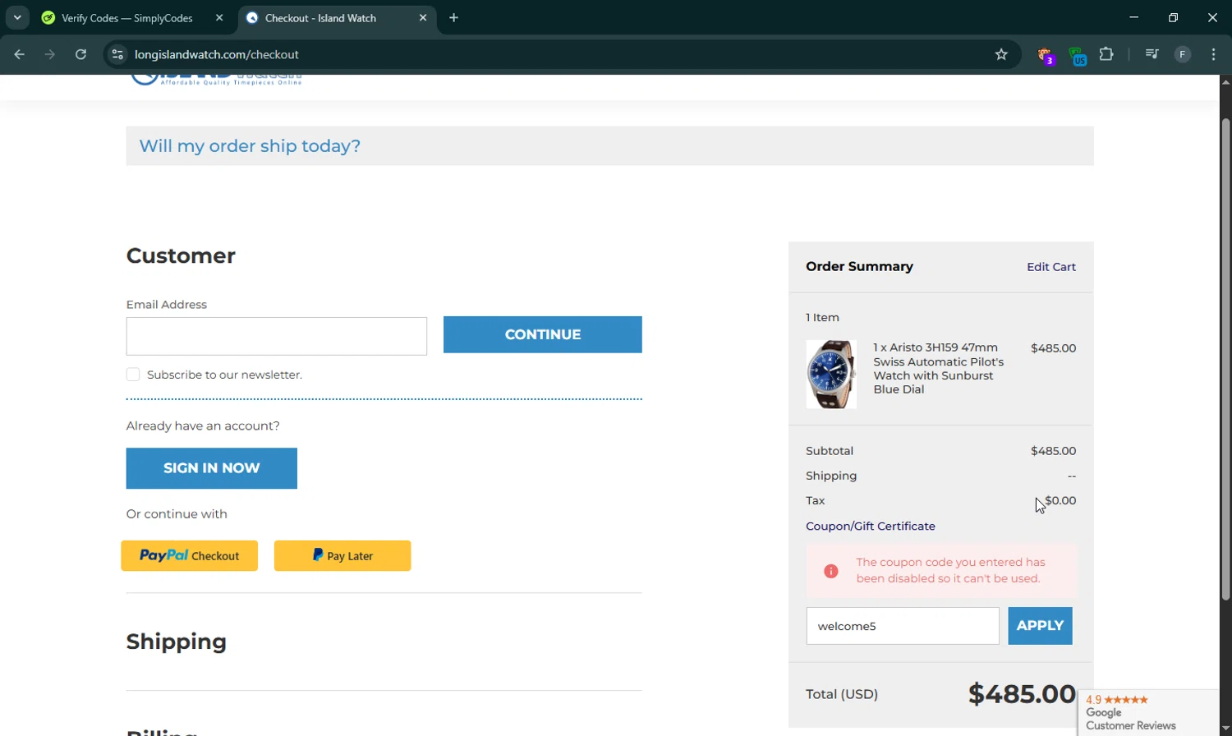Click the Aristo pilot's watch thumbnail
The image size is (1232, 736).
(831, 375)
